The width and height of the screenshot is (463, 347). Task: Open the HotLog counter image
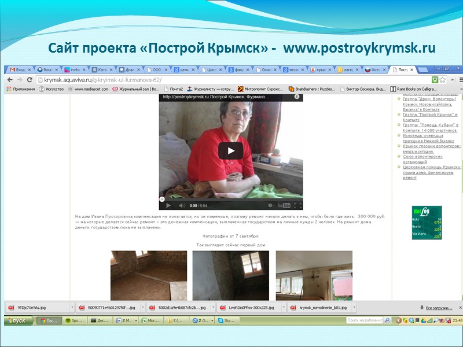[x=427, y=223]
